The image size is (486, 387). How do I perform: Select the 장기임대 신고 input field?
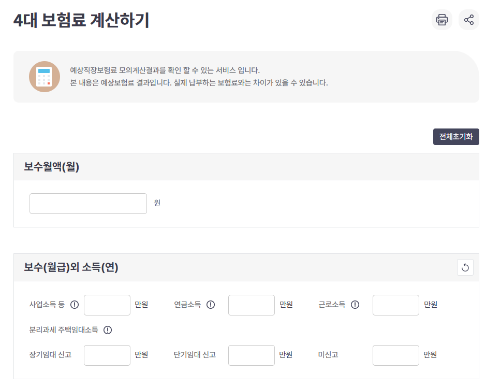pyautogui.click(x=107, y=355)
